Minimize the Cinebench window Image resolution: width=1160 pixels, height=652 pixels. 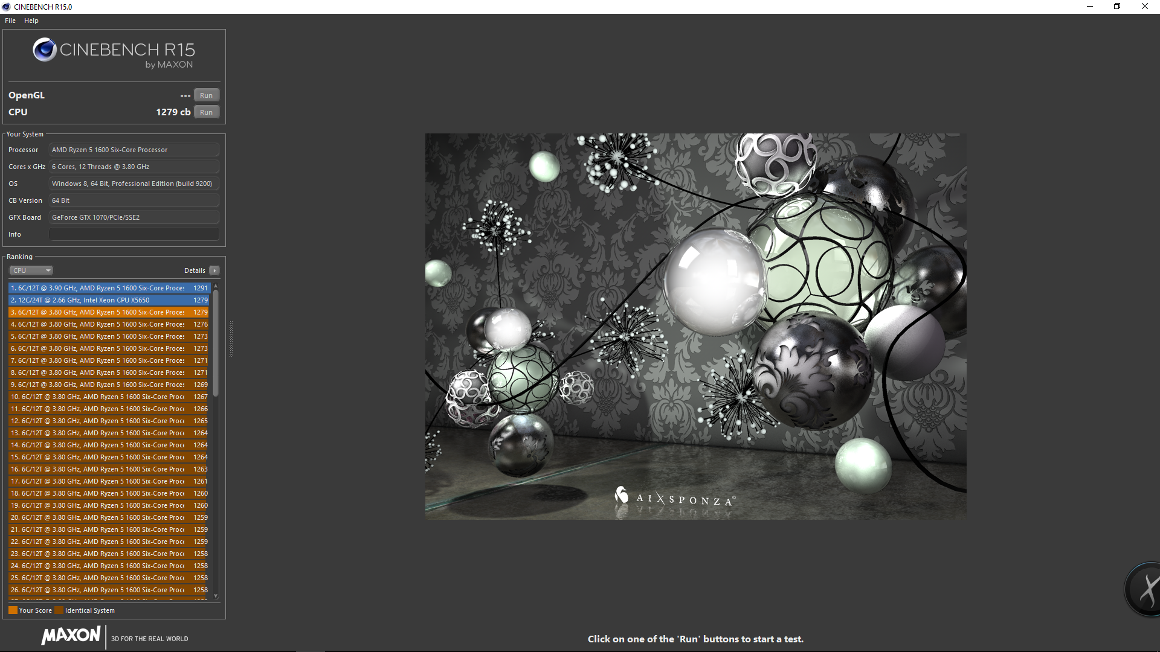tap(1090, 7)
